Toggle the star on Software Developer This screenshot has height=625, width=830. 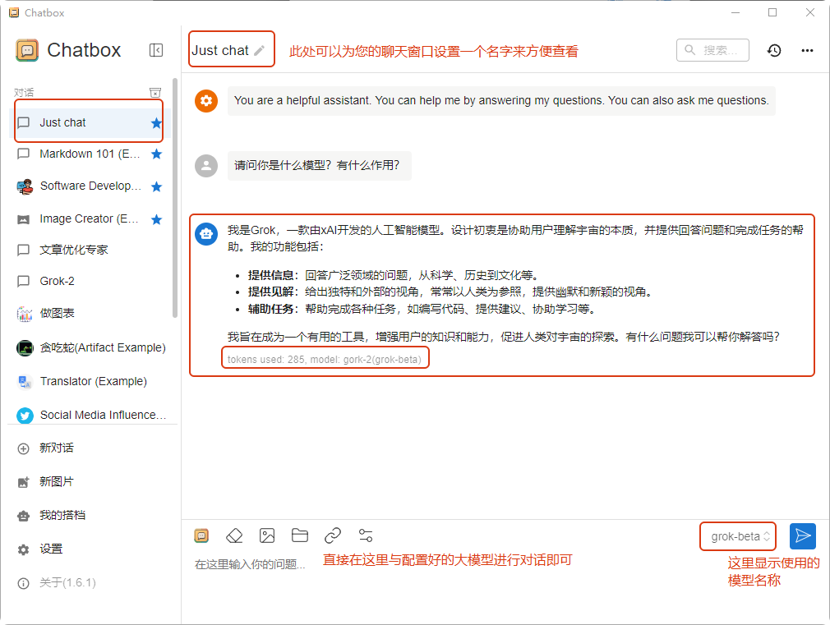tap(156, 186)
